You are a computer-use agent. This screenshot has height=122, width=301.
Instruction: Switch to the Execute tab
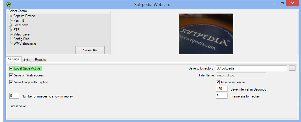(x=40, y=60)
